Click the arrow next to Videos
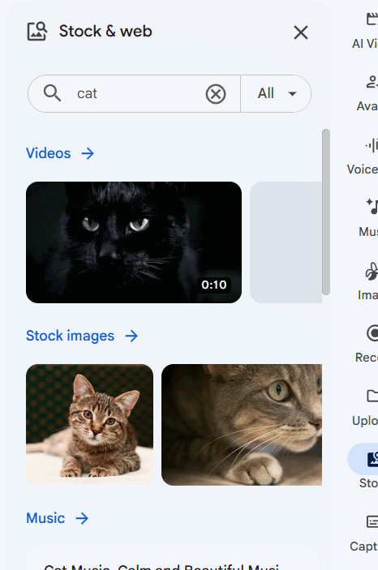 pyautogui.click(x=88, y=153)
